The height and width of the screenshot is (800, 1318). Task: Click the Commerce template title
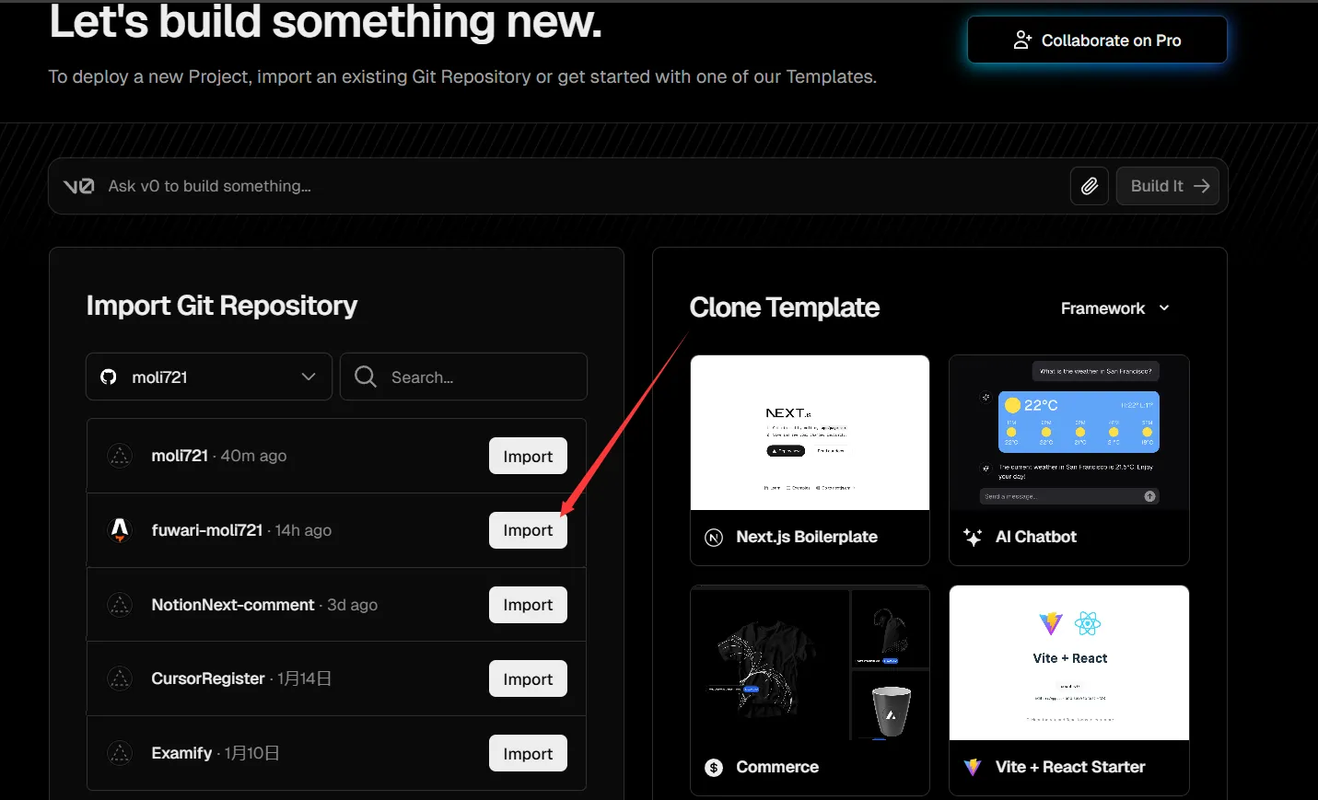(x=777, y=767)
